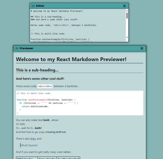Click the freeCodeCamp logo icon in Previewer header
This screenshot has width=163, height=159.
tap(17, 48)
